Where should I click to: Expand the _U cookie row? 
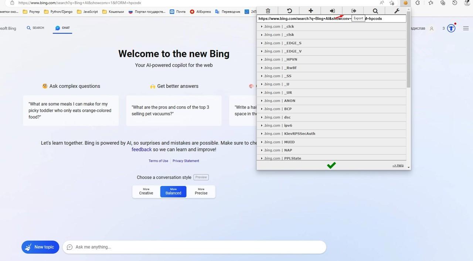click(331, 84)
